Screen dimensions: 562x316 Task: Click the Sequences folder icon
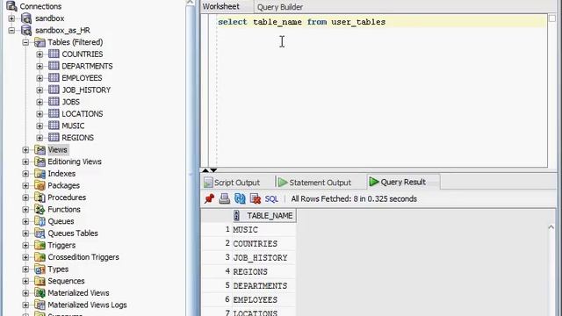(40, 281)
